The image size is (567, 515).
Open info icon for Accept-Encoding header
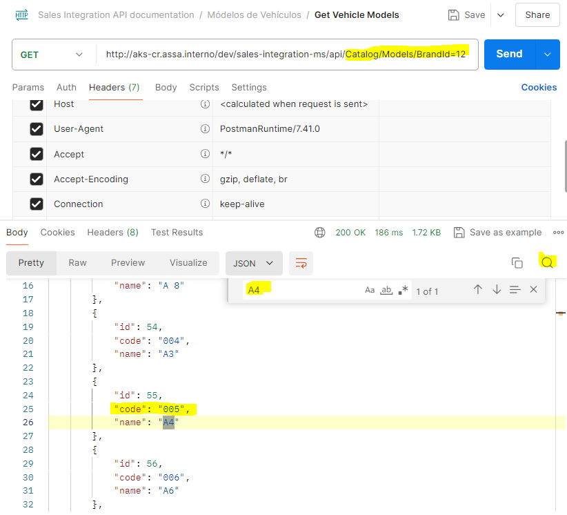click(x=205, y=179)
